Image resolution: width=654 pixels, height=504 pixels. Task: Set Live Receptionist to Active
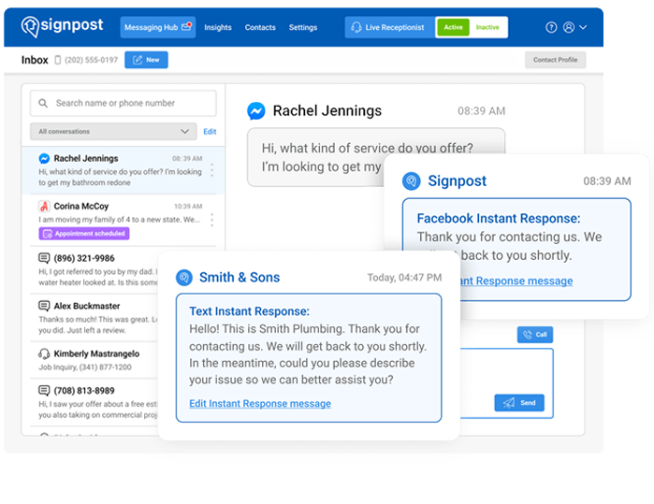pyautogui.click(x=454, y=28)
